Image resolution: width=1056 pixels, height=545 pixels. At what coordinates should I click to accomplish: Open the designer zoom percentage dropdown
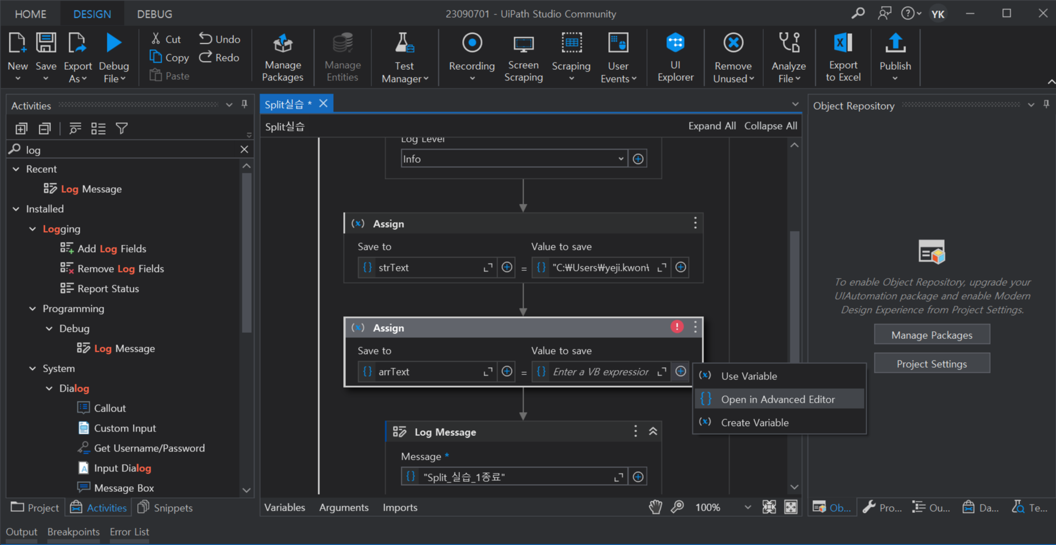coord(747,507)
